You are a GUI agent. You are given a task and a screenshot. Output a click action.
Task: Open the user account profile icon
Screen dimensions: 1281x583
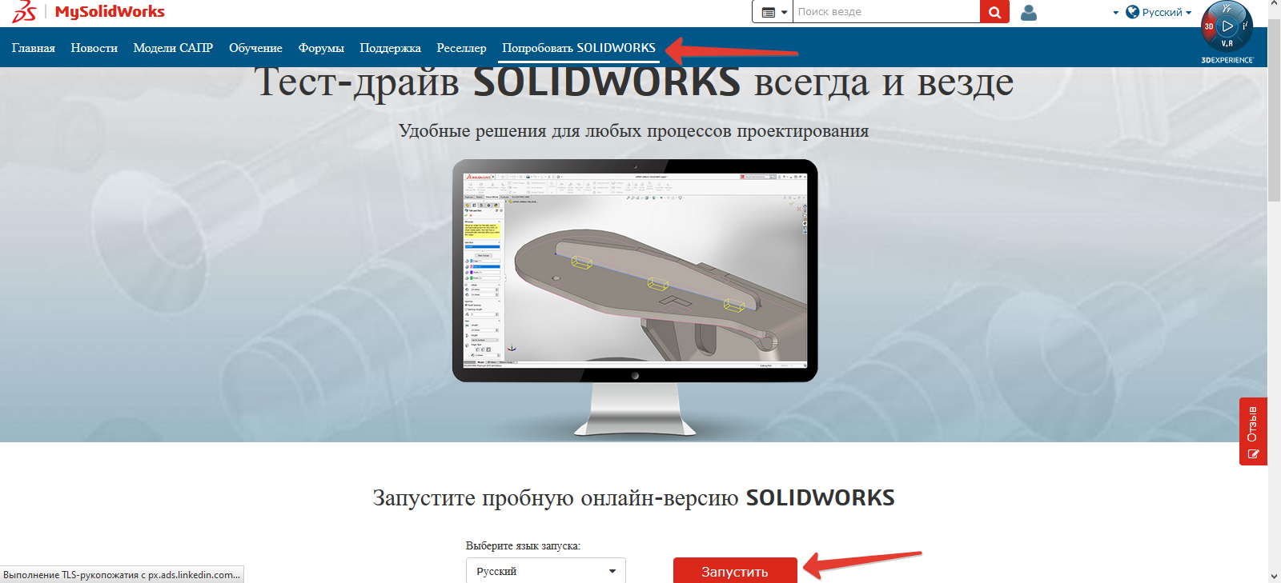pos(1029,12)
